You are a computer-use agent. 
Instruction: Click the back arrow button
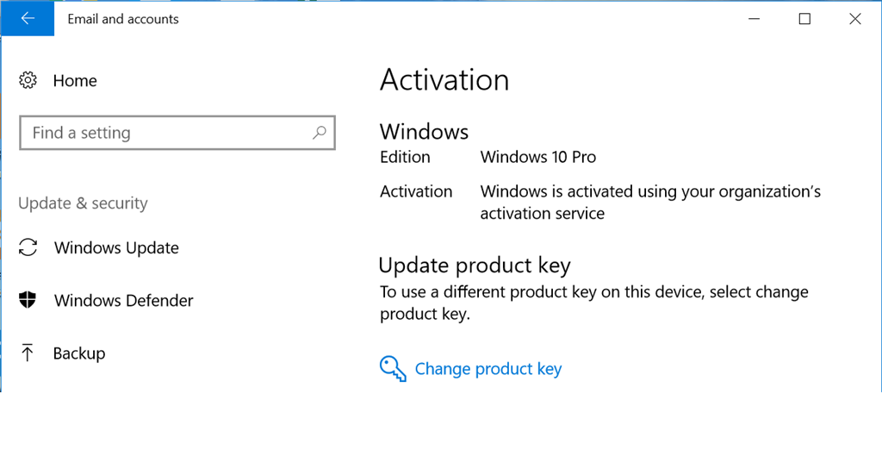coord(27,19)
